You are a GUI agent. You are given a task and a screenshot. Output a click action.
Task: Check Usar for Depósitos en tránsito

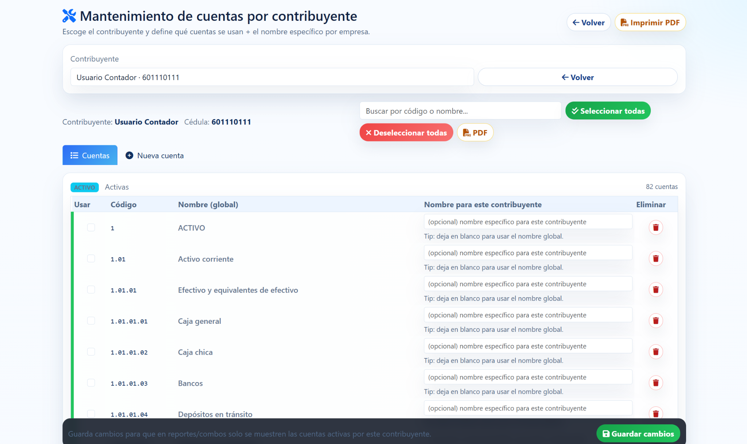(91, 414)
